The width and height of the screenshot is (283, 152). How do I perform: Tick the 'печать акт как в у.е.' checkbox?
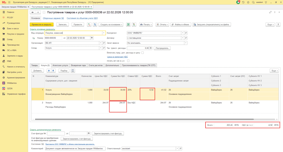tap(128, 61)
